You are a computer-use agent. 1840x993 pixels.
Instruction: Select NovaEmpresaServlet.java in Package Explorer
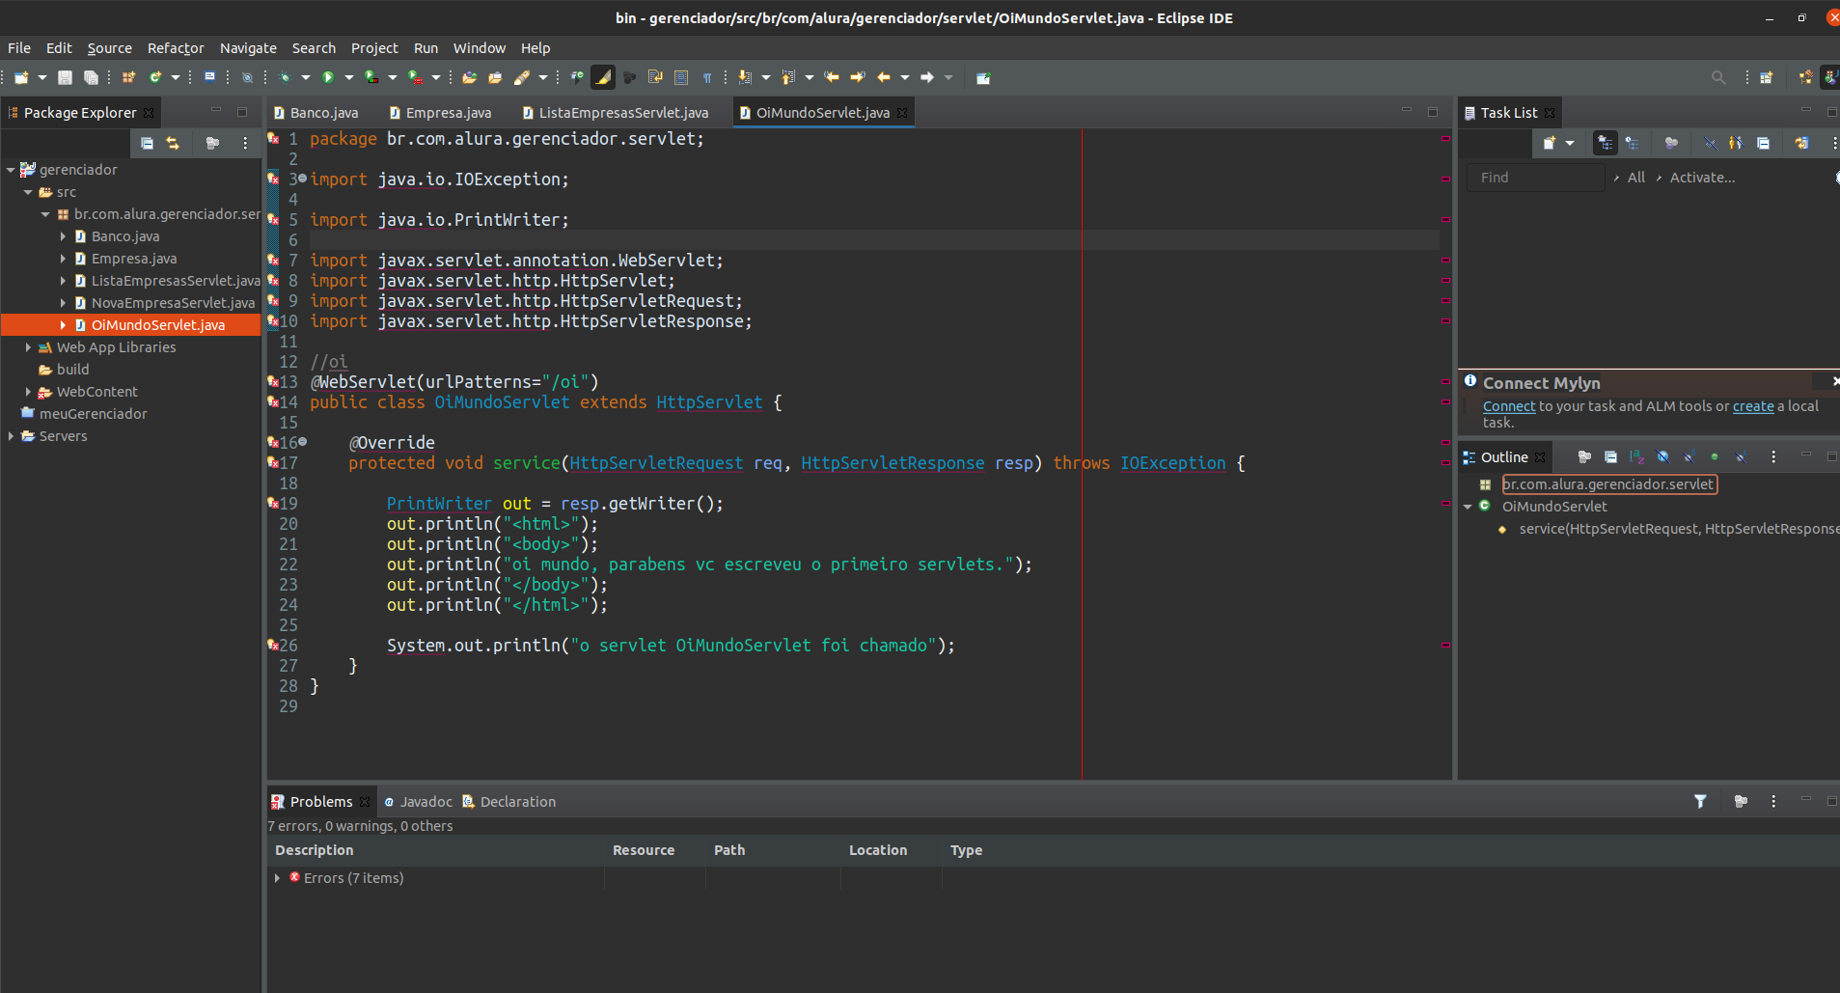click(x=173, y=303)
